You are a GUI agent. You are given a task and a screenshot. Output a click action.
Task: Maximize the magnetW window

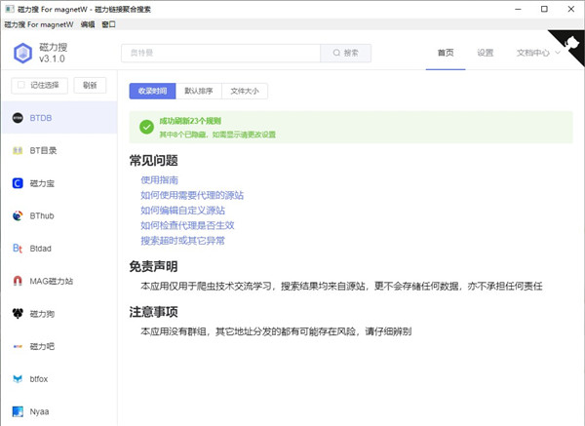coord(544,9)
